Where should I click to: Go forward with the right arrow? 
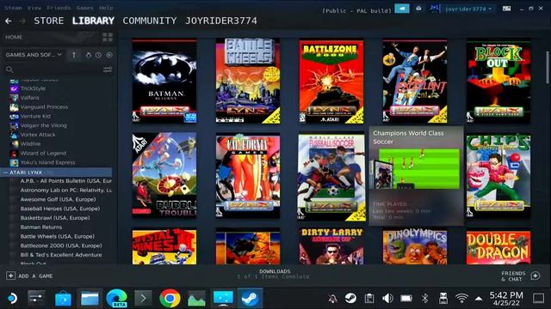coord(22,21)
